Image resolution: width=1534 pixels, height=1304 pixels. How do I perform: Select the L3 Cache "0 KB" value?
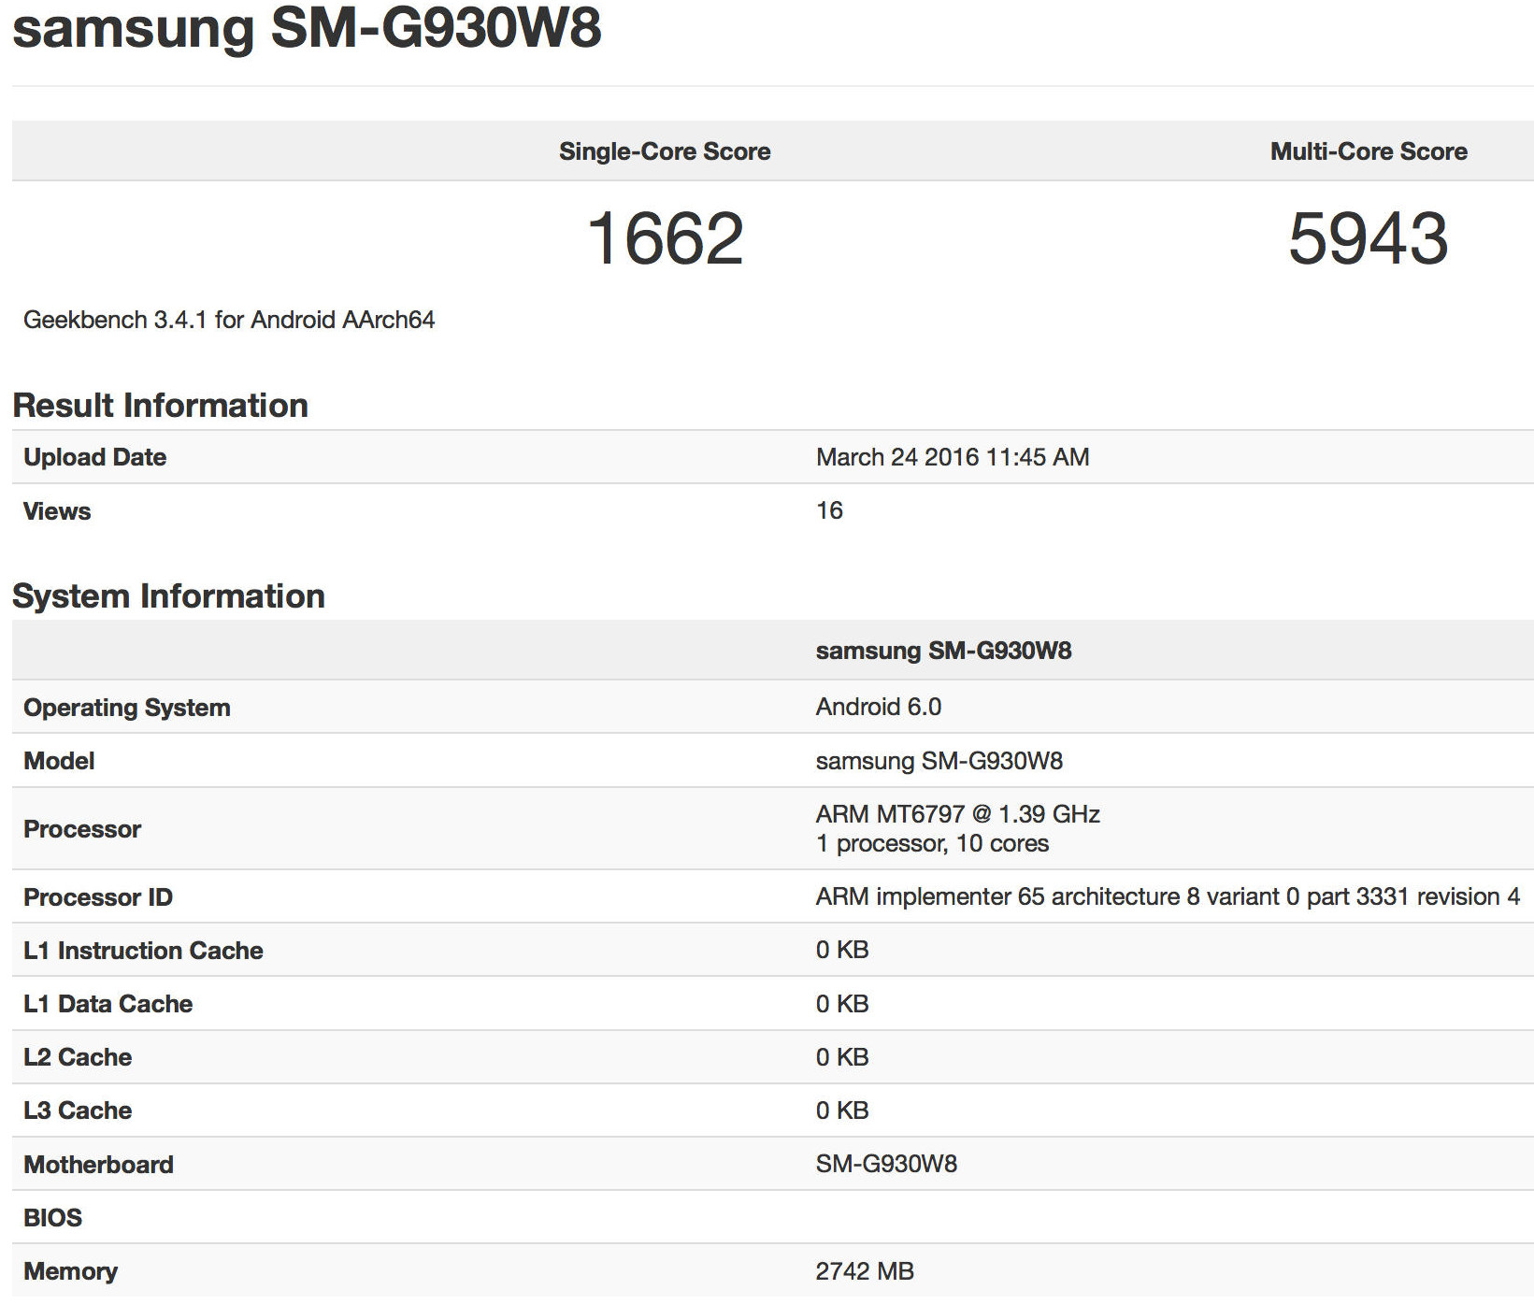(842, 1111)
